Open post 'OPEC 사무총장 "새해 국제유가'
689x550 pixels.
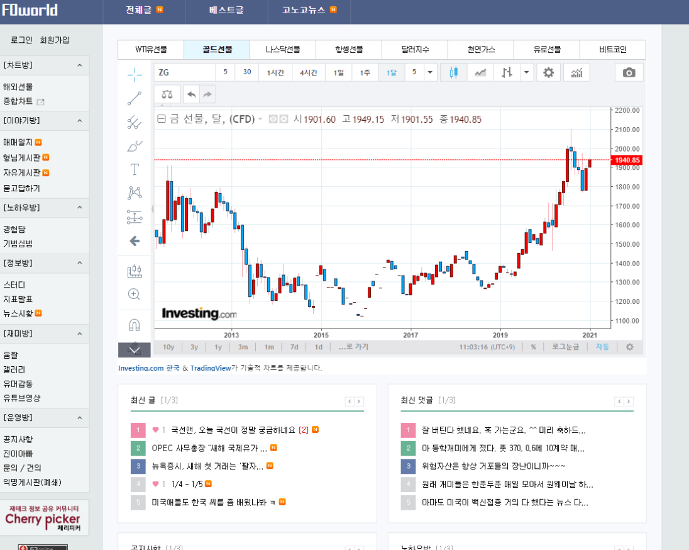(x=209, y=448)
